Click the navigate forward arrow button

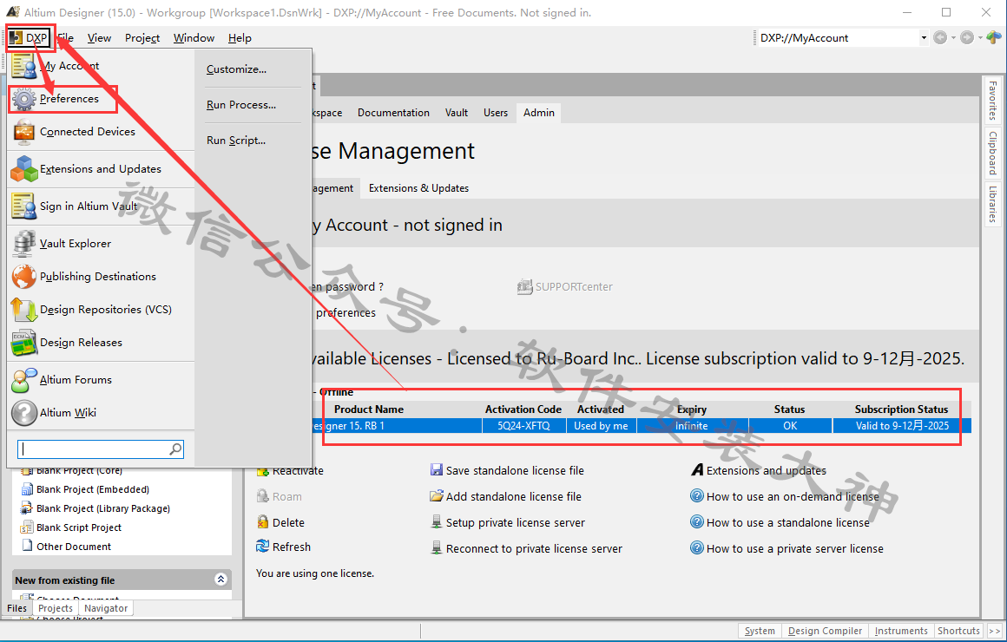click(966, 38)
